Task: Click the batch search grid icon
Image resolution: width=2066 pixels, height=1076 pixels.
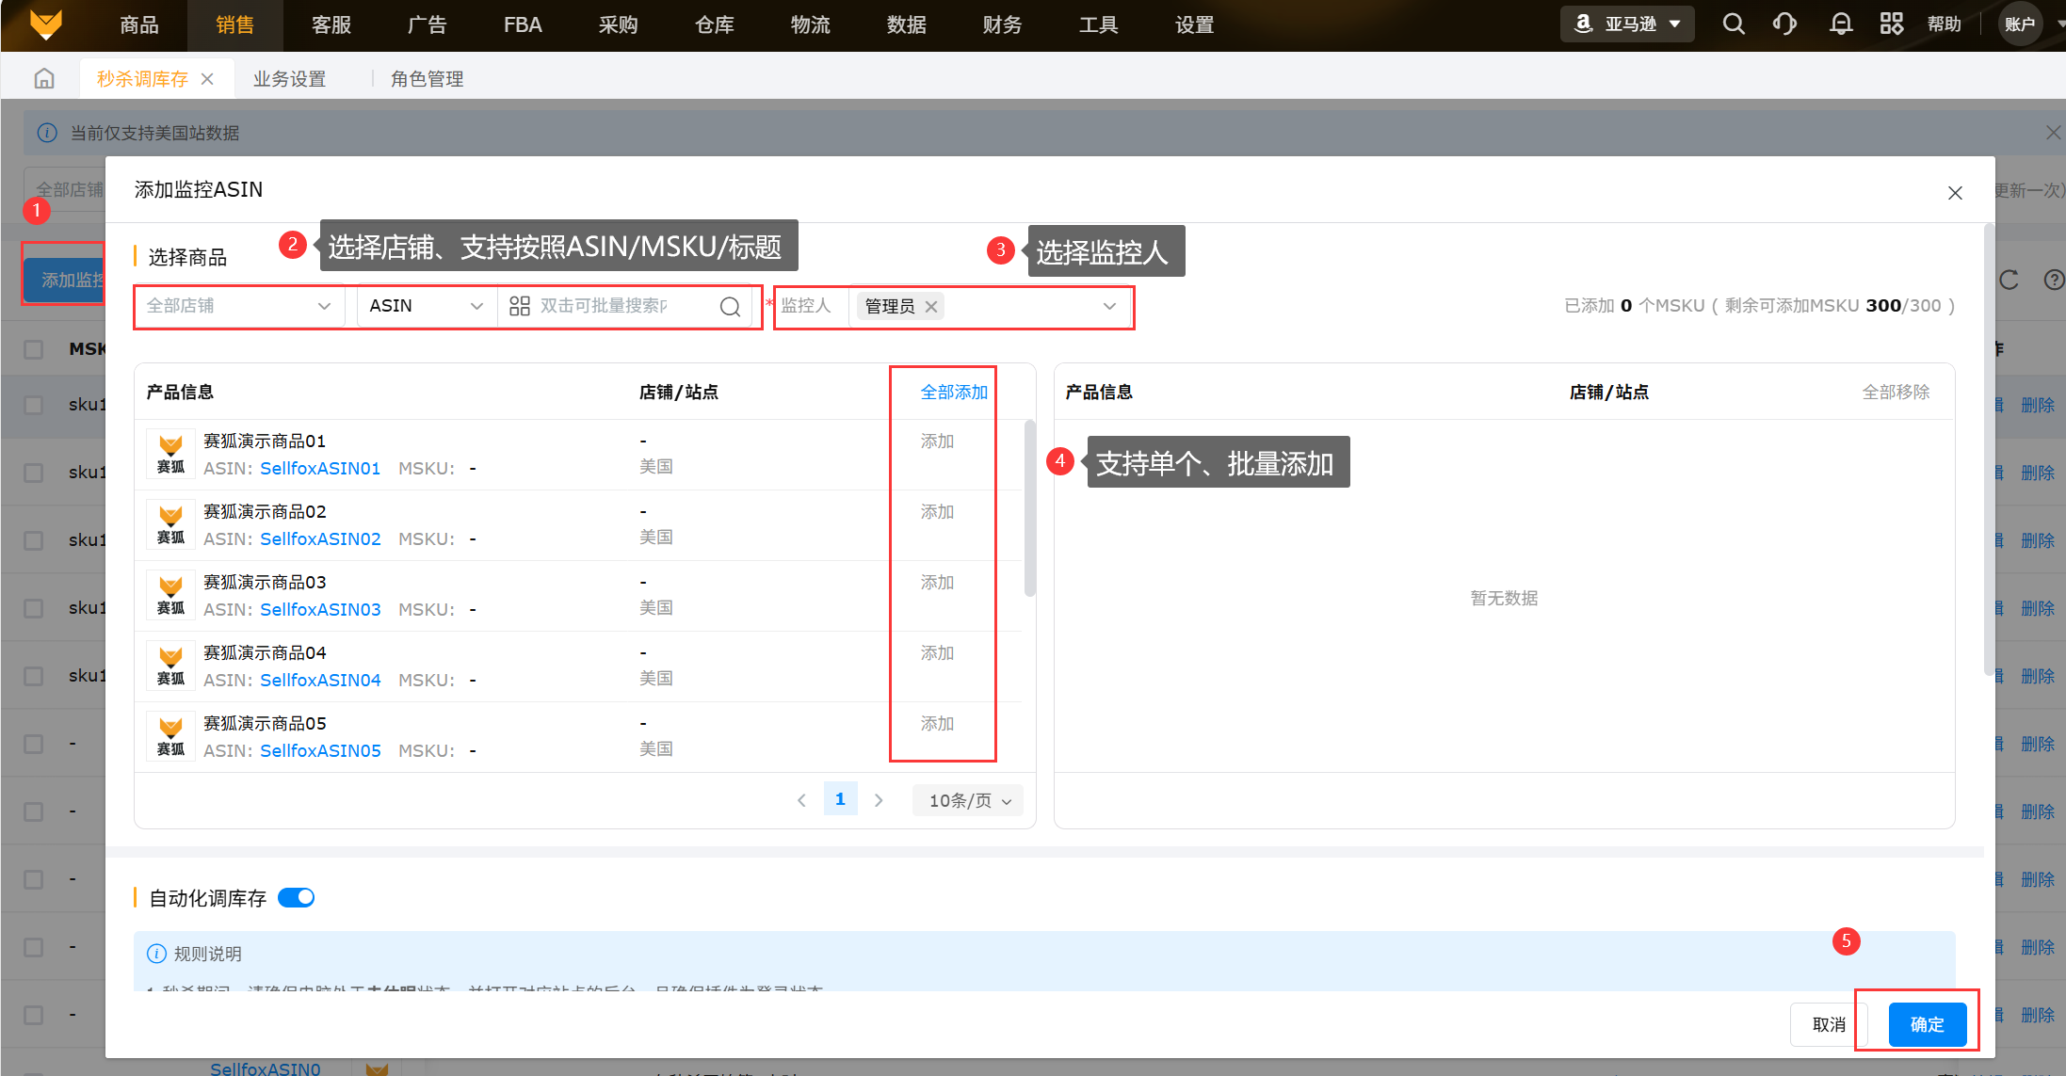Action: 520,306
